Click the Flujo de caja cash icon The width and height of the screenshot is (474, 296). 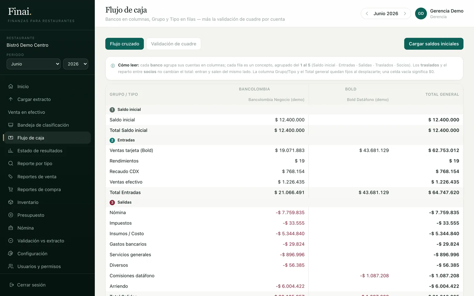(11, 138)
